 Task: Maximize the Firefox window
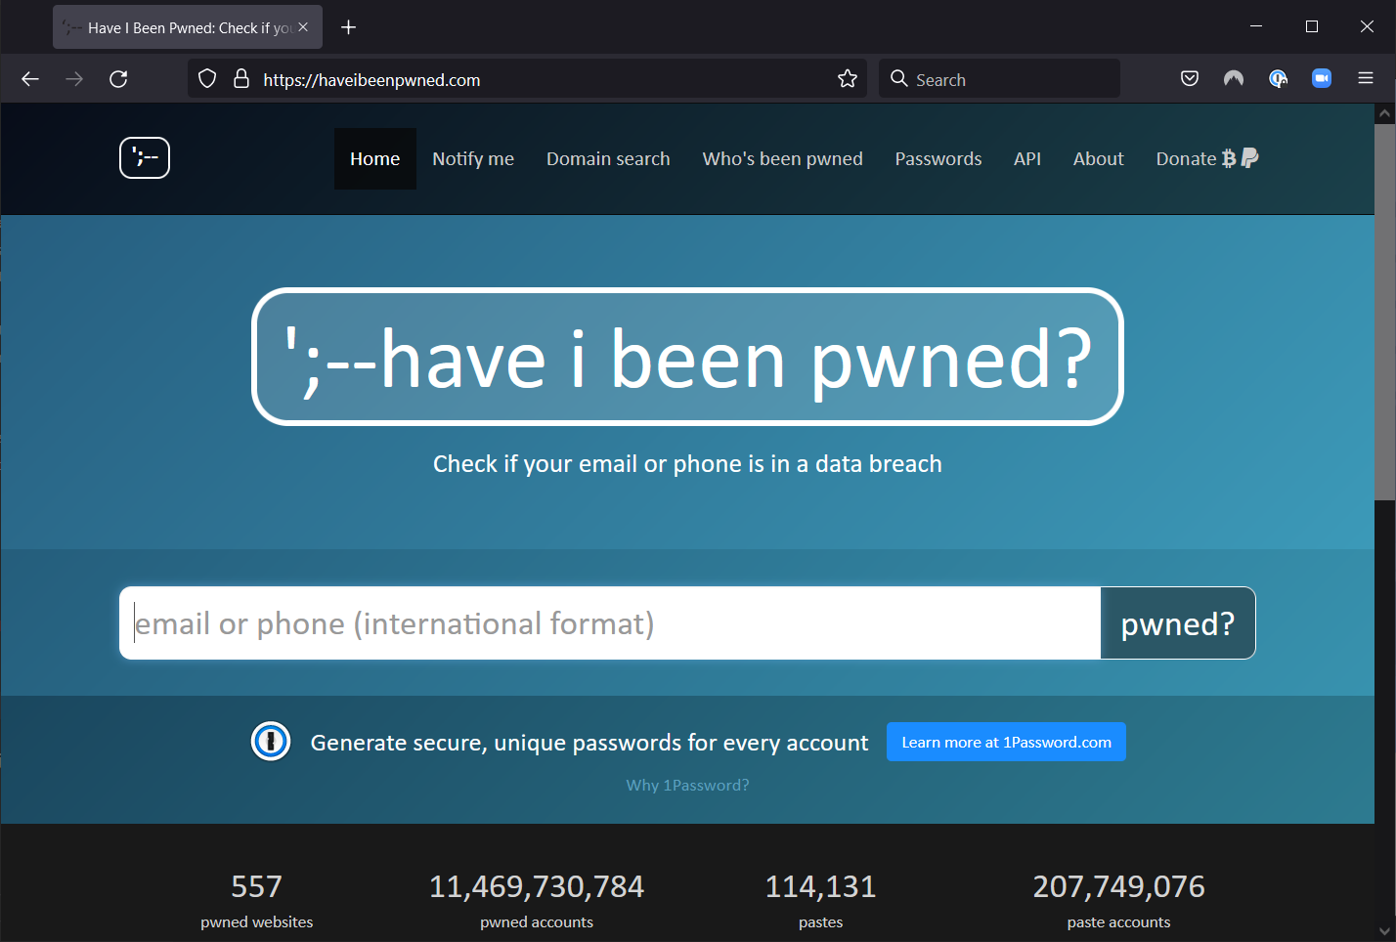(x=1312, y=26)
